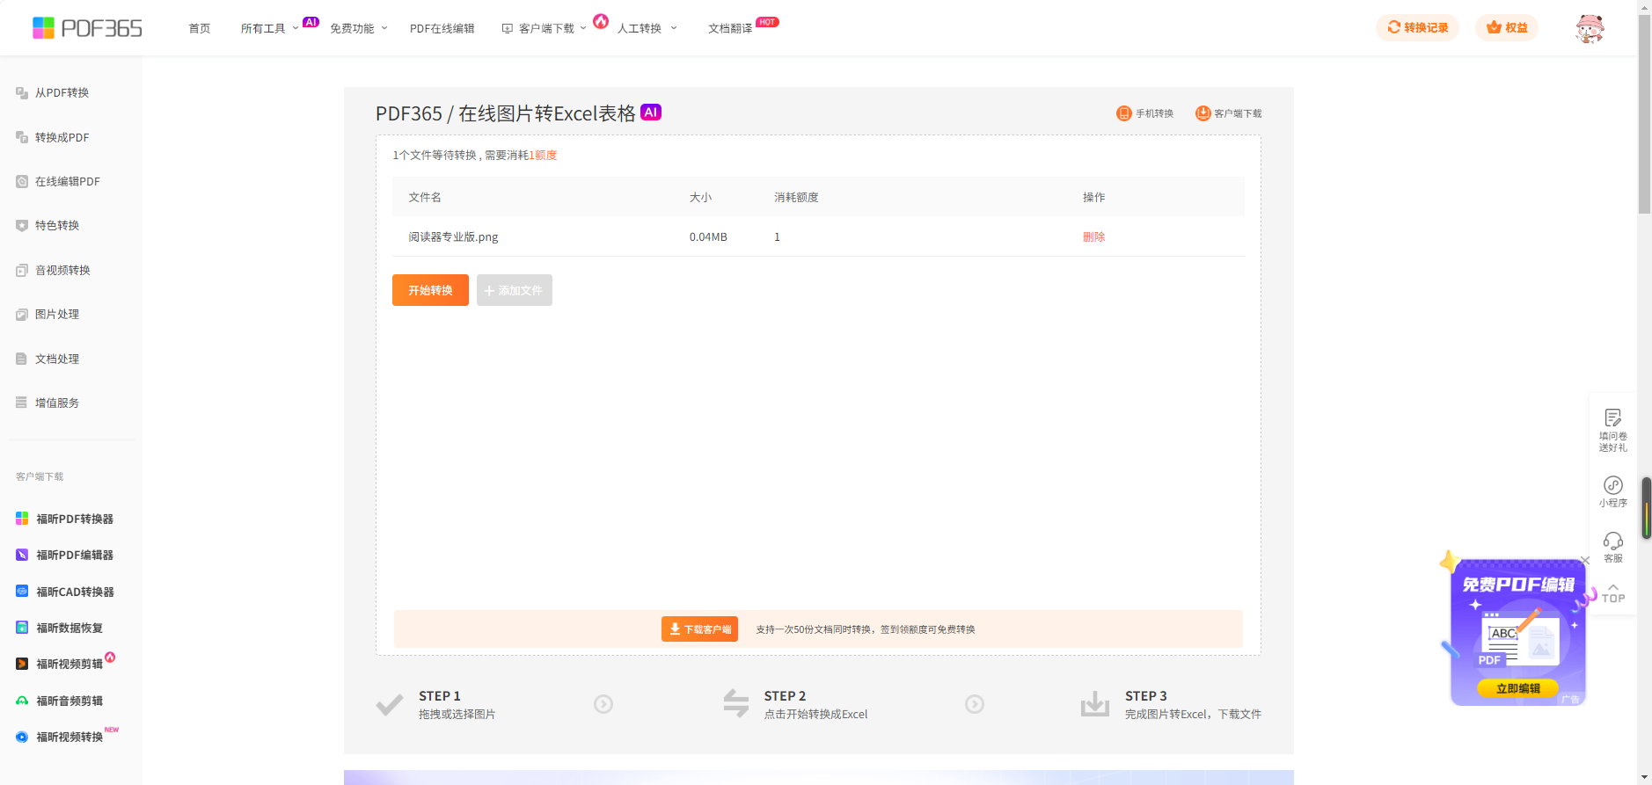Open the 小程序 mini program icon
Image resolution: width=1652 pixels, height=785 pixels.
pos(1612,486)
